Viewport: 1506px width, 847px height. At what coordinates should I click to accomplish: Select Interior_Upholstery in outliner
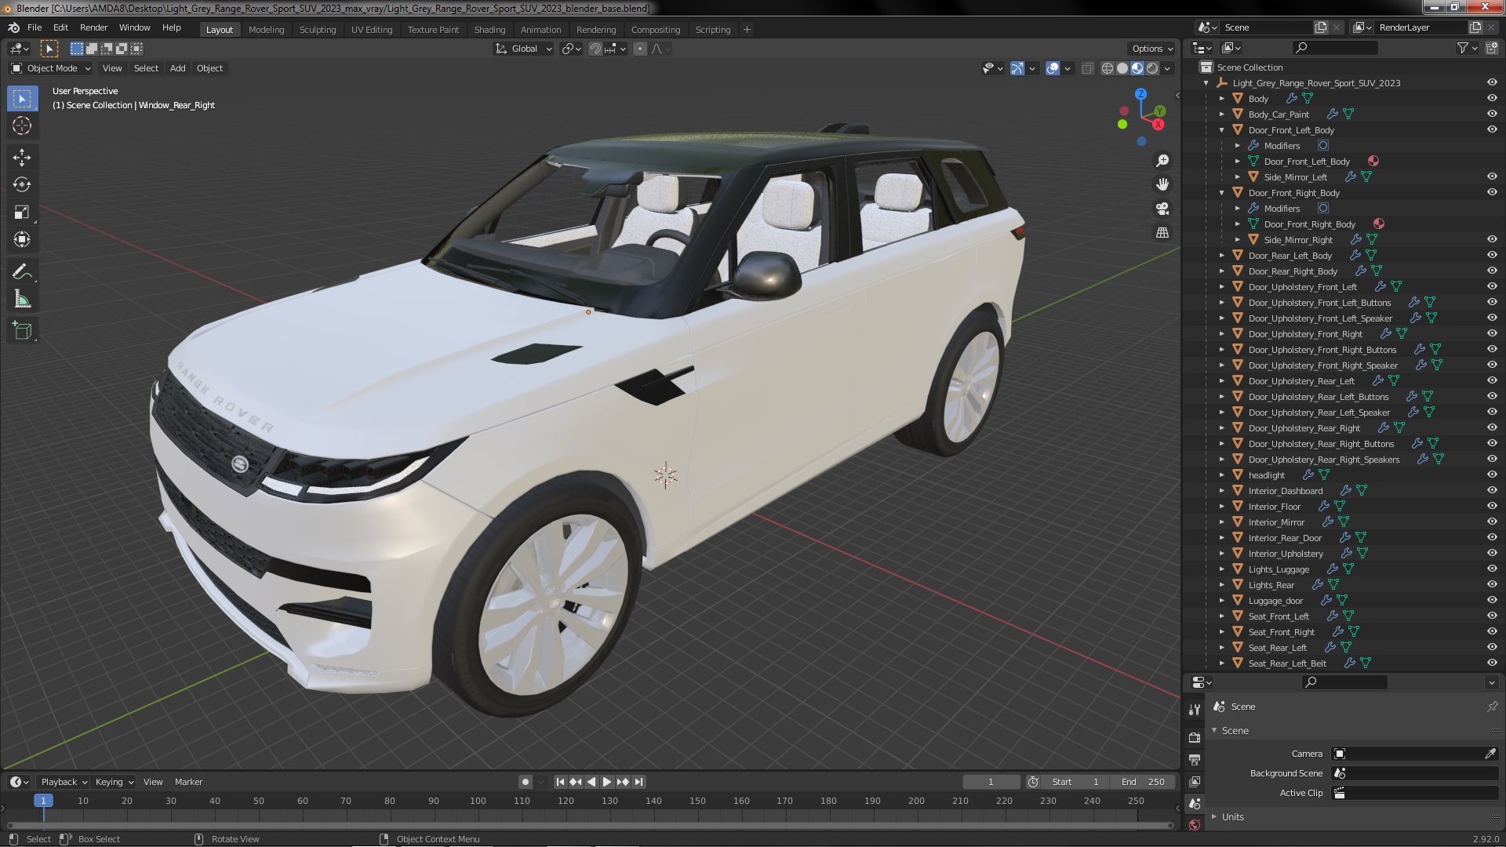click(1286, 553)
